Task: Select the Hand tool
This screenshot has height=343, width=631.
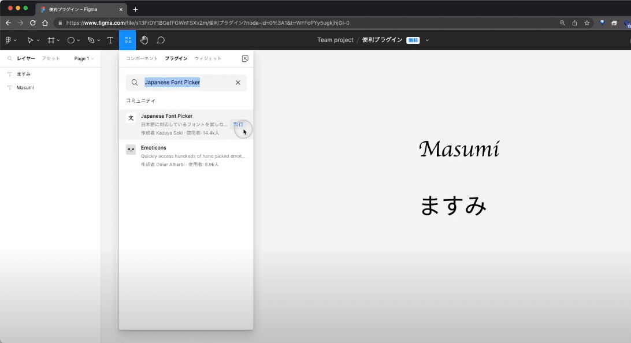Action: point(144,40)
